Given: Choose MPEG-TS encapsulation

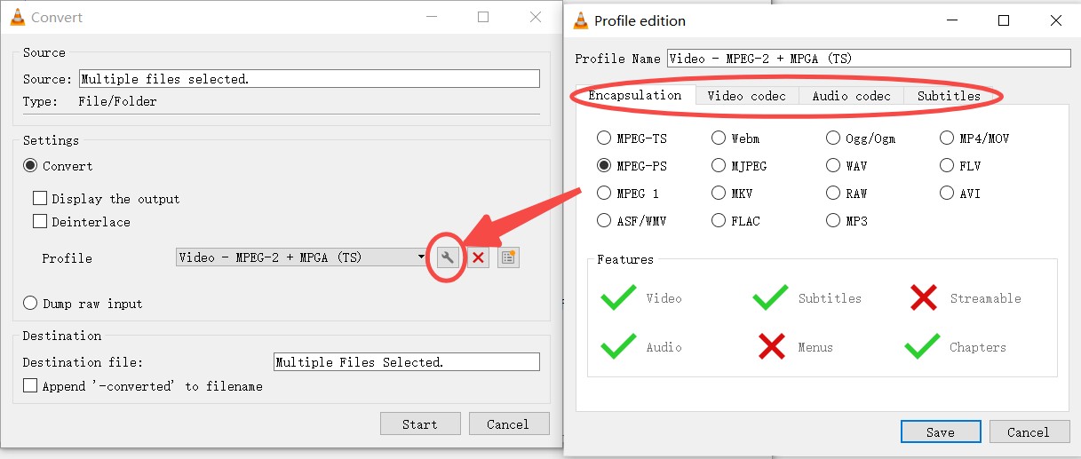Looking at the screenshot, I should 604,138.
